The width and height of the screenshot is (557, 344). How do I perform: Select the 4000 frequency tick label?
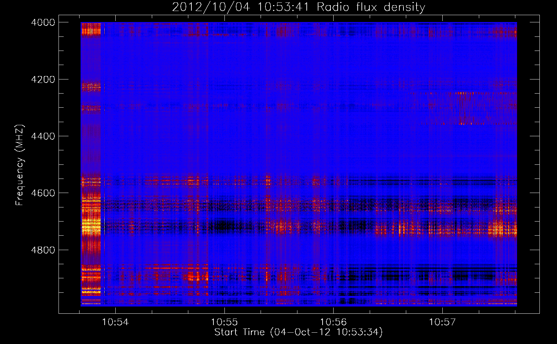[43, 22]
